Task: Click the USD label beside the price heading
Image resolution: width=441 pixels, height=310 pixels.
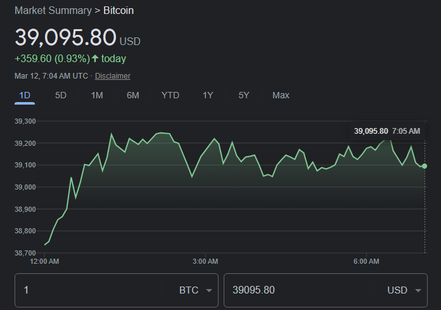Action: pyautogui.click(x=130, y=41)
